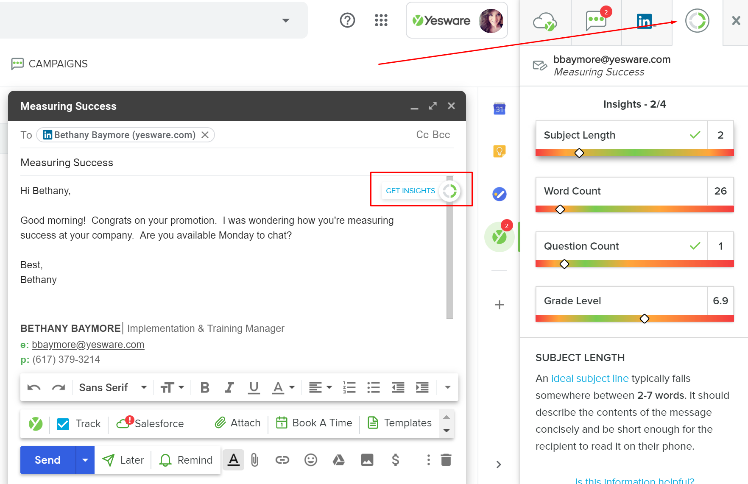Open the text size dropdown
The image size is (748, 484).
point(172,387)
